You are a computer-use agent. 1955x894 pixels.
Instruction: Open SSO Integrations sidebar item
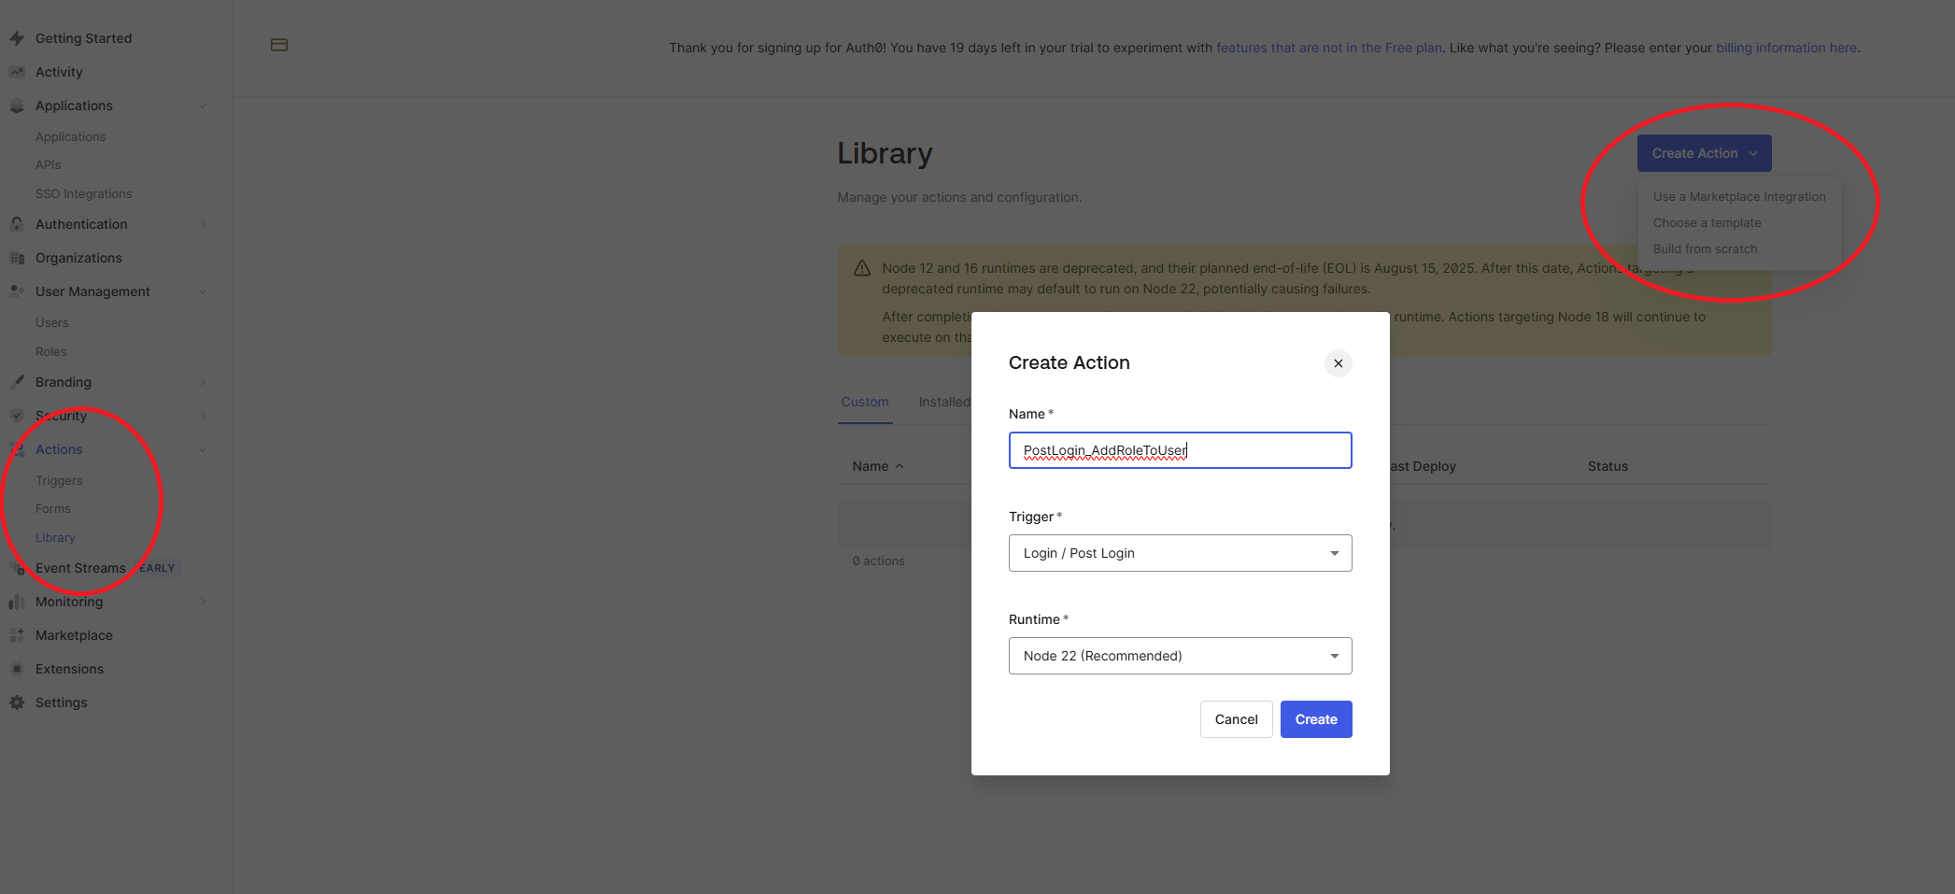tap(83, 194)
